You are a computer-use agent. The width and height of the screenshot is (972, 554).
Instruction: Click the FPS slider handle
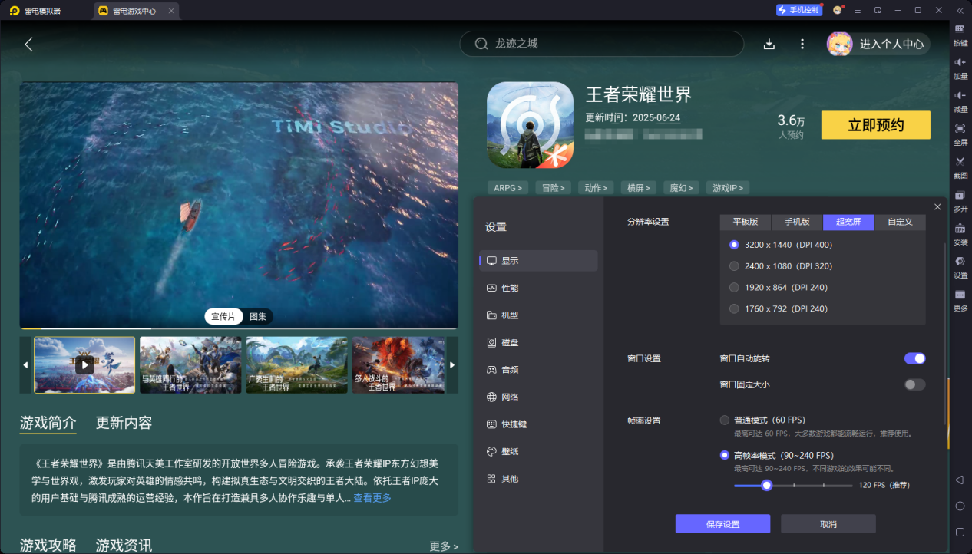tap(766, 485)
